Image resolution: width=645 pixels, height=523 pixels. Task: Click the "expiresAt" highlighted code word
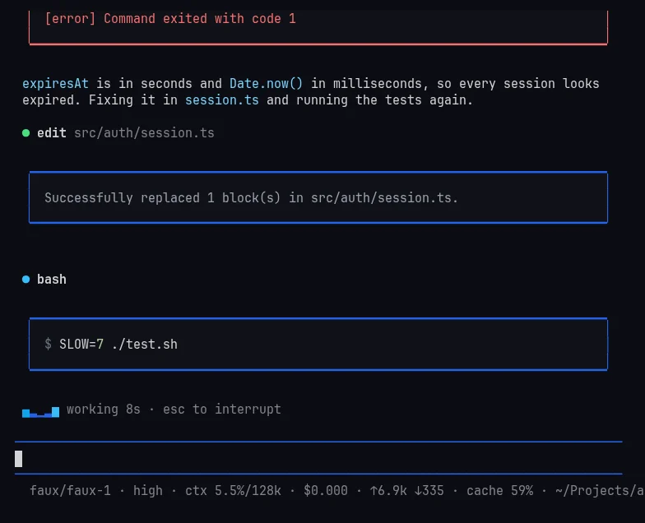[x=56, y=84]
